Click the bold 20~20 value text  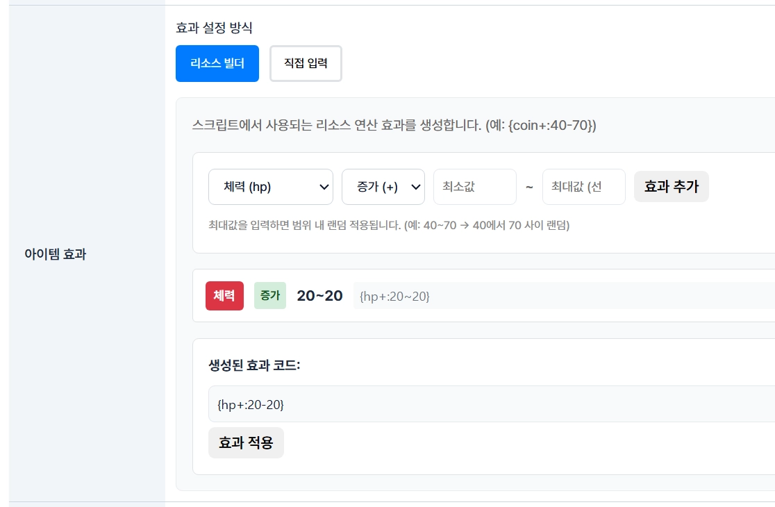click(x=319, y=296)
